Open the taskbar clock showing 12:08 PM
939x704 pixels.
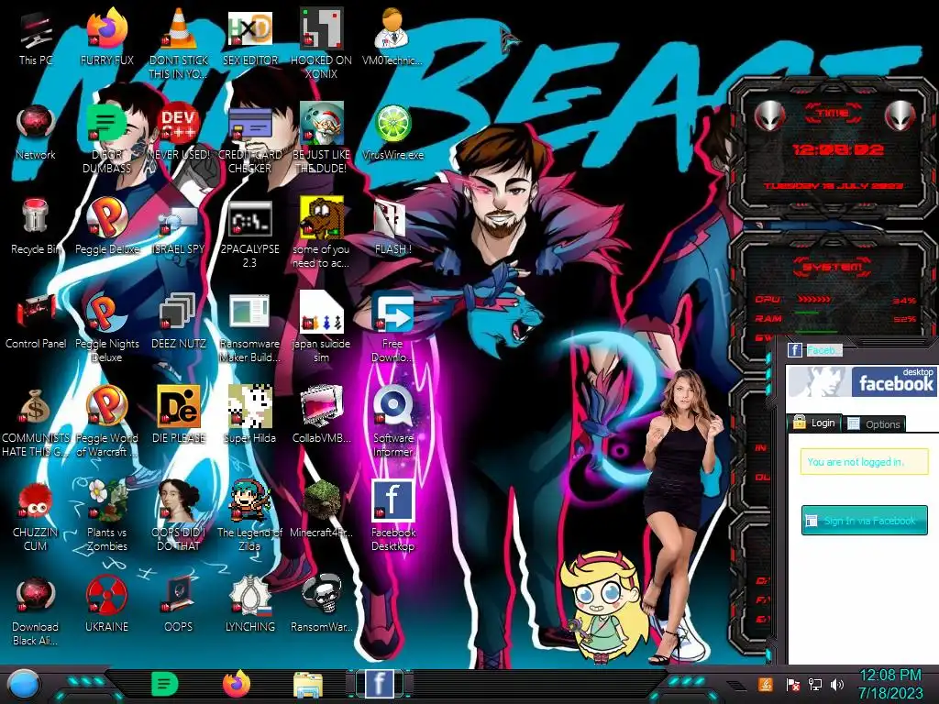click(889, 684)
